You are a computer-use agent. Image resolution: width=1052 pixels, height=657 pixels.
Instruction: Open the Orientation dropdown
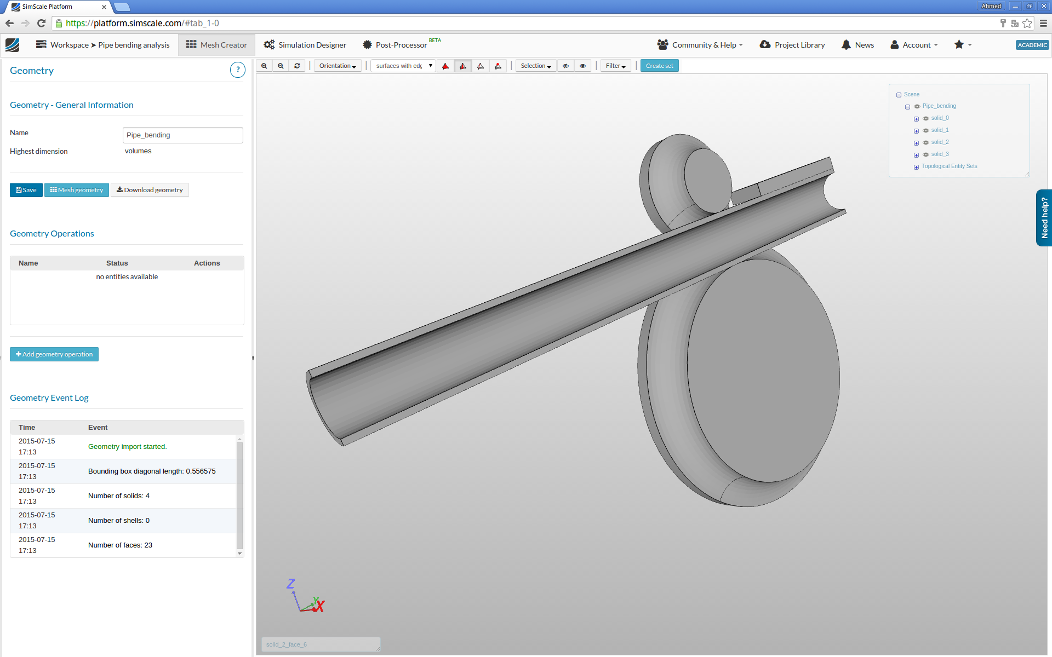[x=338, y=66]
